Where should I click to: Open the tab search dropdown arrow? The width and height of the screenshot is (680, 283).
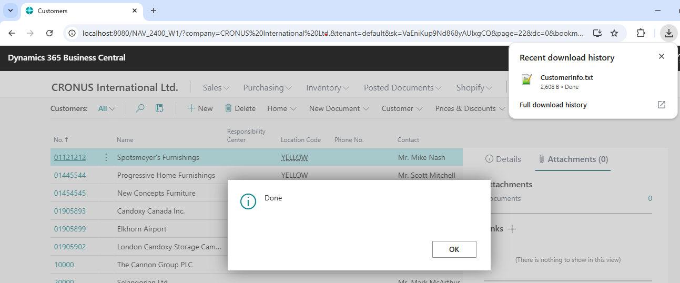[10, 11]
